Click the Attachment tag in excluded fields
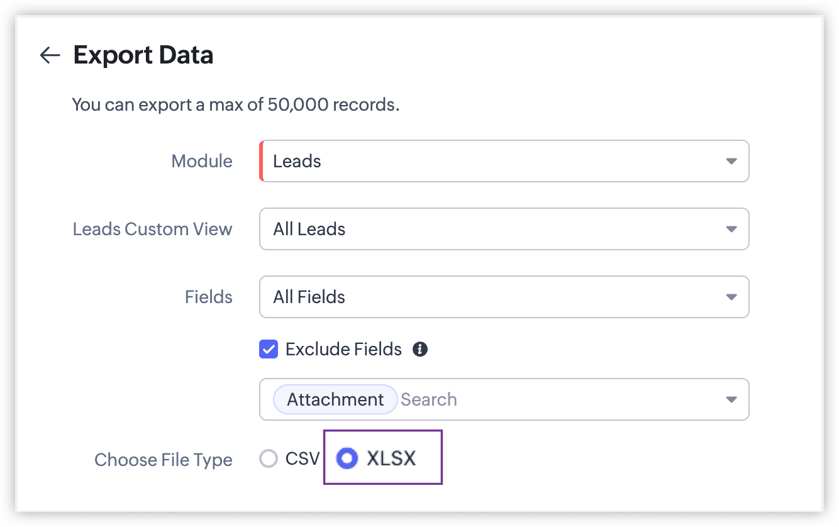Image resolution: width=839 pixels, height=527 pixels. pos(335,399)
